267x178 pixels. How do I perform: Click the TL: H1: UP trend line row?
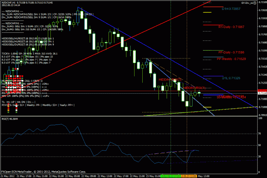click(x=18, y=102)
